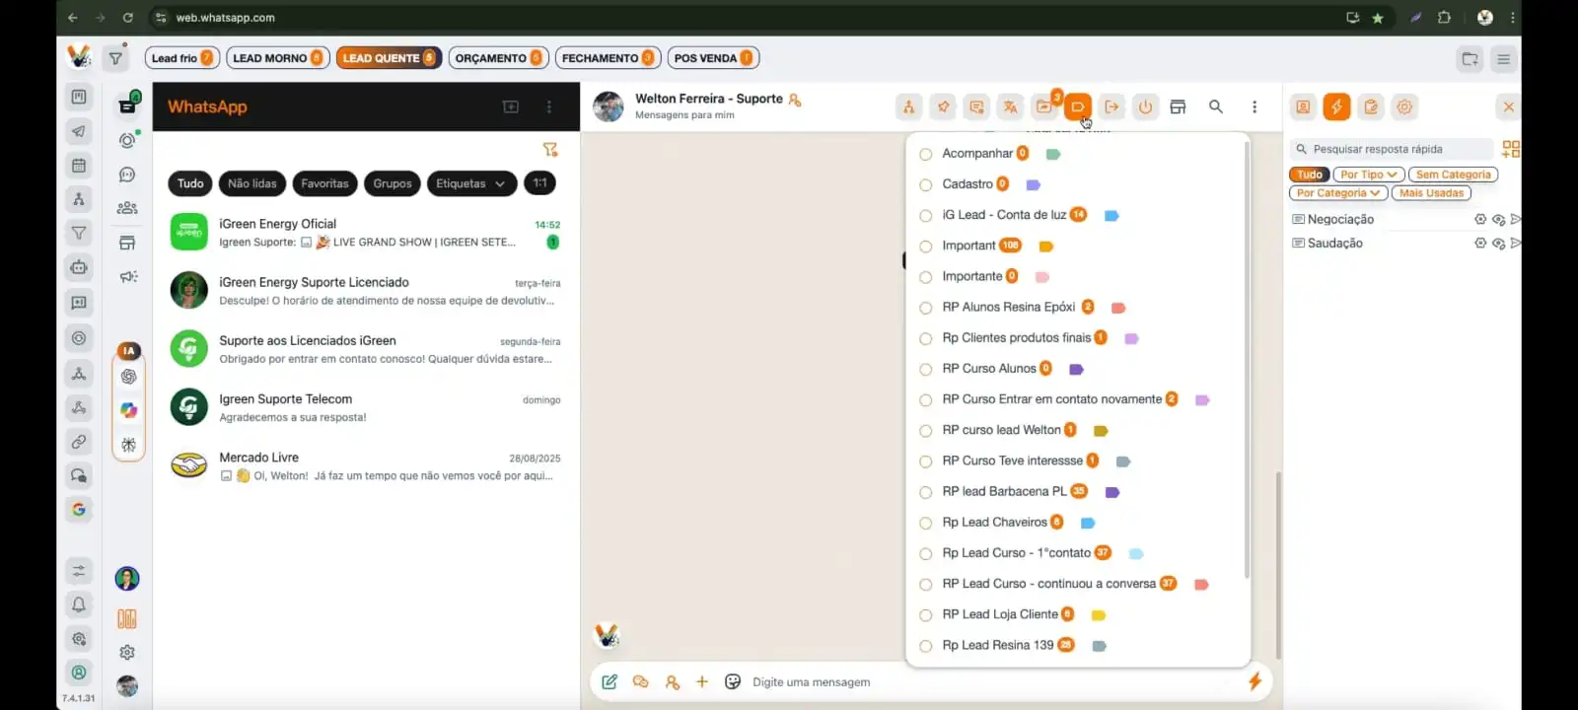Click the Google icon in left sidebar
Viewport: 1578px width, 710px height.
(79, 509)
